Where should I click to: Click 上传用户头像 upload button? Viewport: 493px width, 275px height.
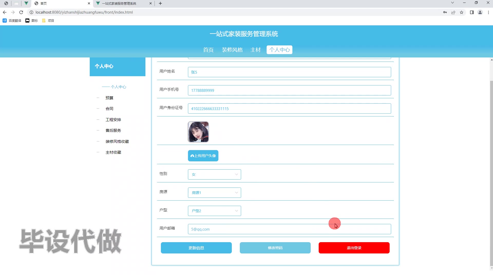[203, 156]
